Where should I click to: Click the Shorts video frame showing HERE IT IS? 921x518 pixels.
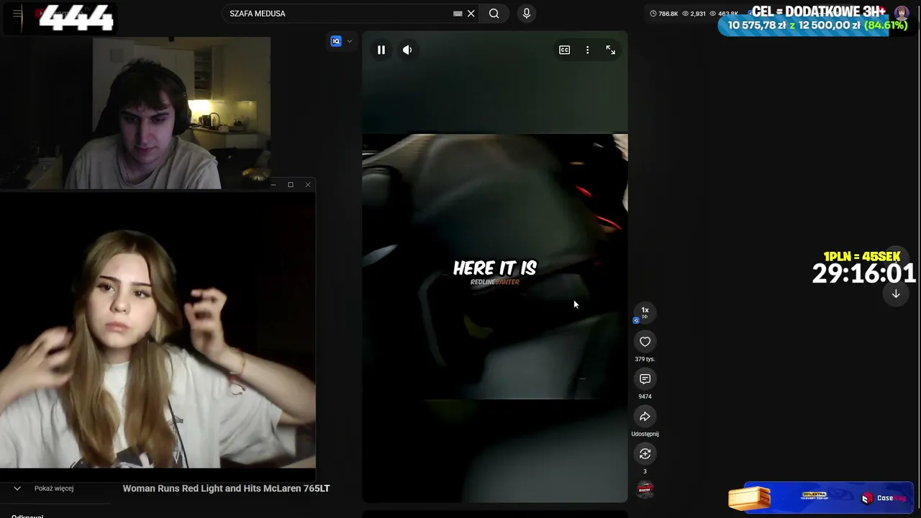[495, 267]
